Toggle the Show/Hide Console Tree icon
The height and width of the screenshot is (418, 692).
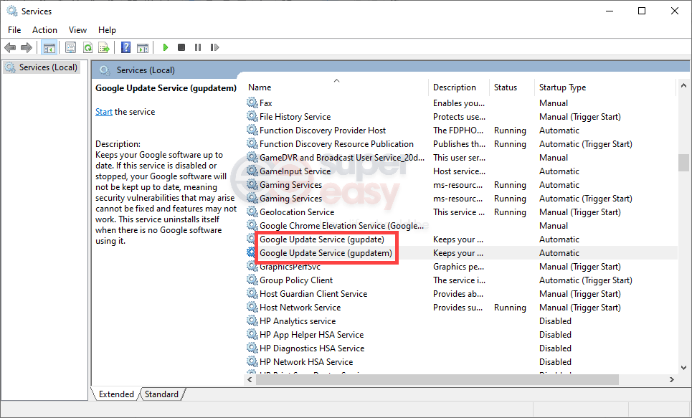[x=49, y=47]
